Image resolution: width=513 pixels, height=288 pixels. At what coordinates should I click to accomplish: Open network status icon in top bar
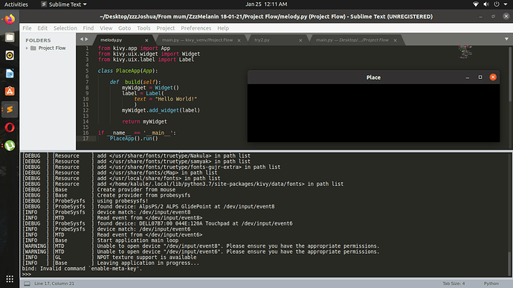coord(476,4)
